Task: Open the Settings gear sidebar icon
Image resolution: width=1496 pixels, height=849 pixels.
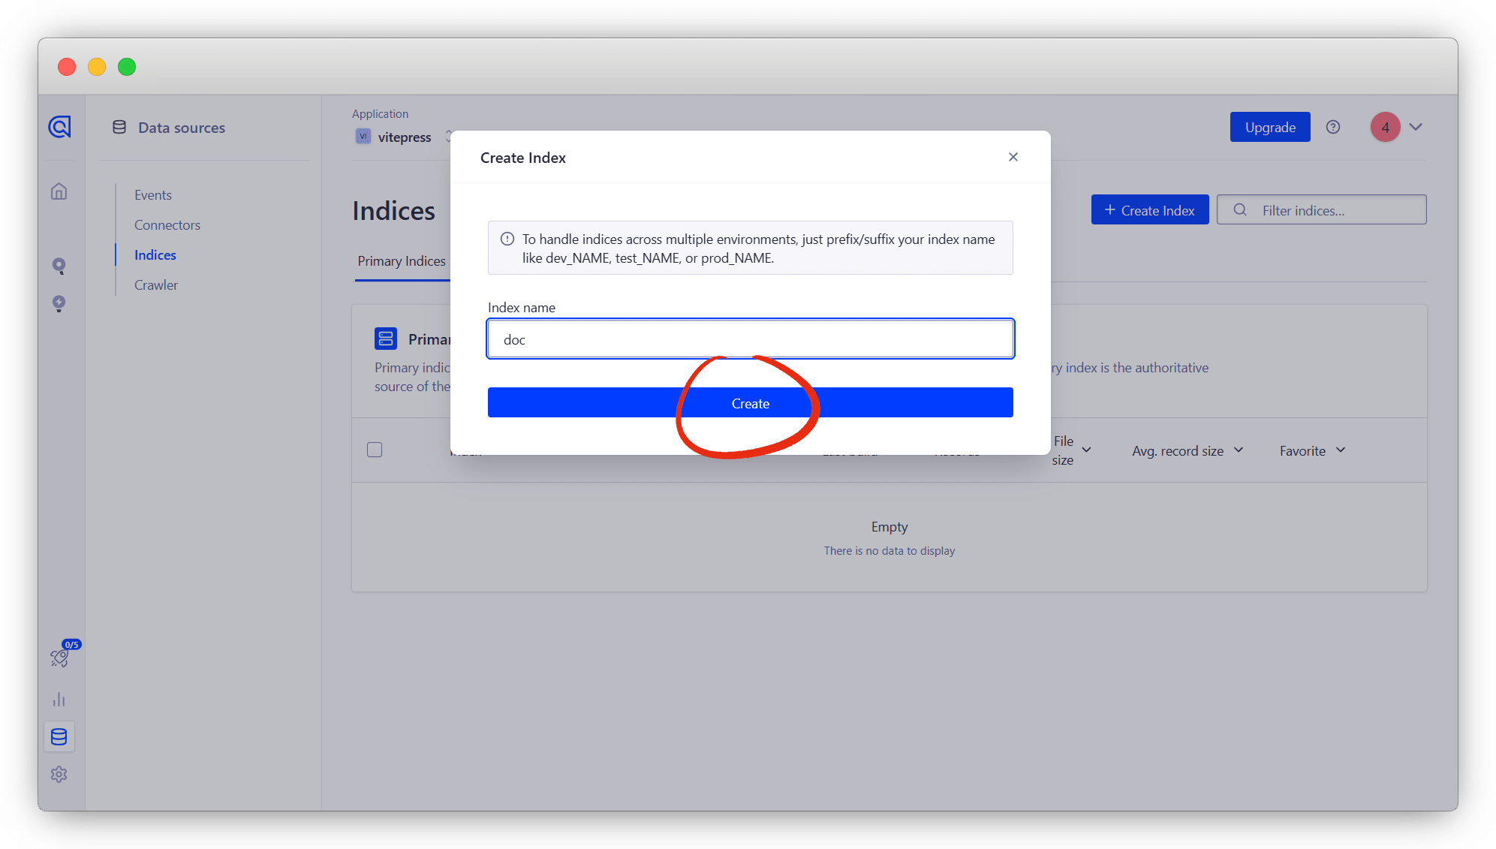Action: click(59, 775)
